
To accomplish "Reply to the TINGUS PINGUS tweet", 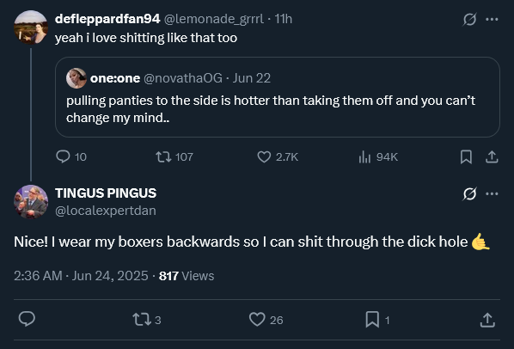I will coord(27,319).
